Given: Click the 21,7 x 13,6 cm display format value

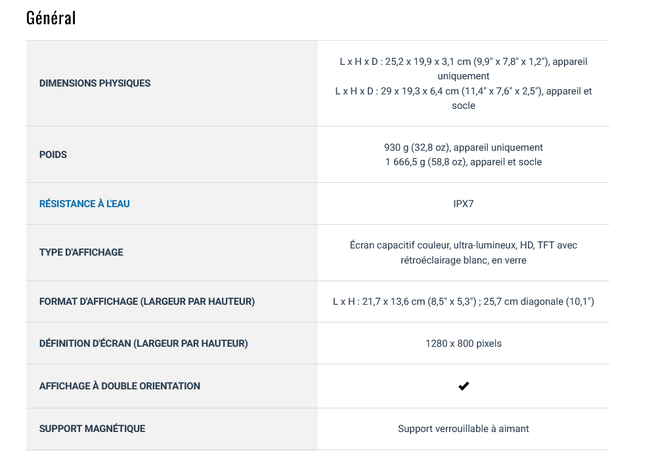Looking at the screenshot, I should pos(464,302).
